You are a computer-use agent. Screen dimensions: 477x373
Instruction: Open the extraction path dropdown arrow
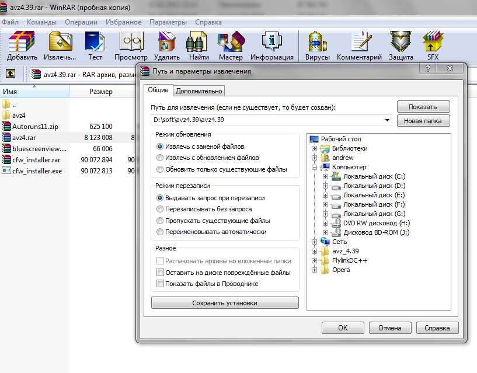387,120
